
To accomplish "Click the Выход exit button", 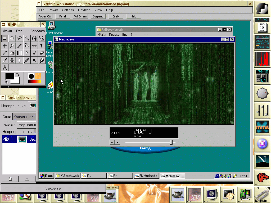I will point(145,148).
